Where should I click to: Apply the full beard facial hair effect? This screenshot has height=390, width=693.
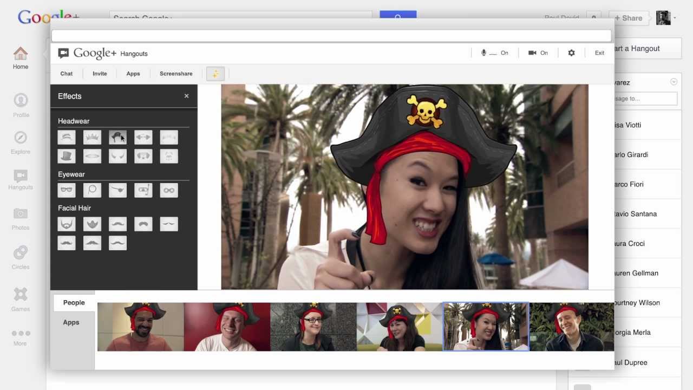(67, 224)
